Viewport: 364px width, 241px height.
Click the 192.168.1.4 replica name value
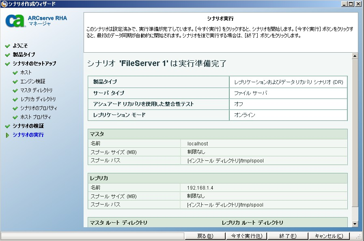[x=200, y=188]
